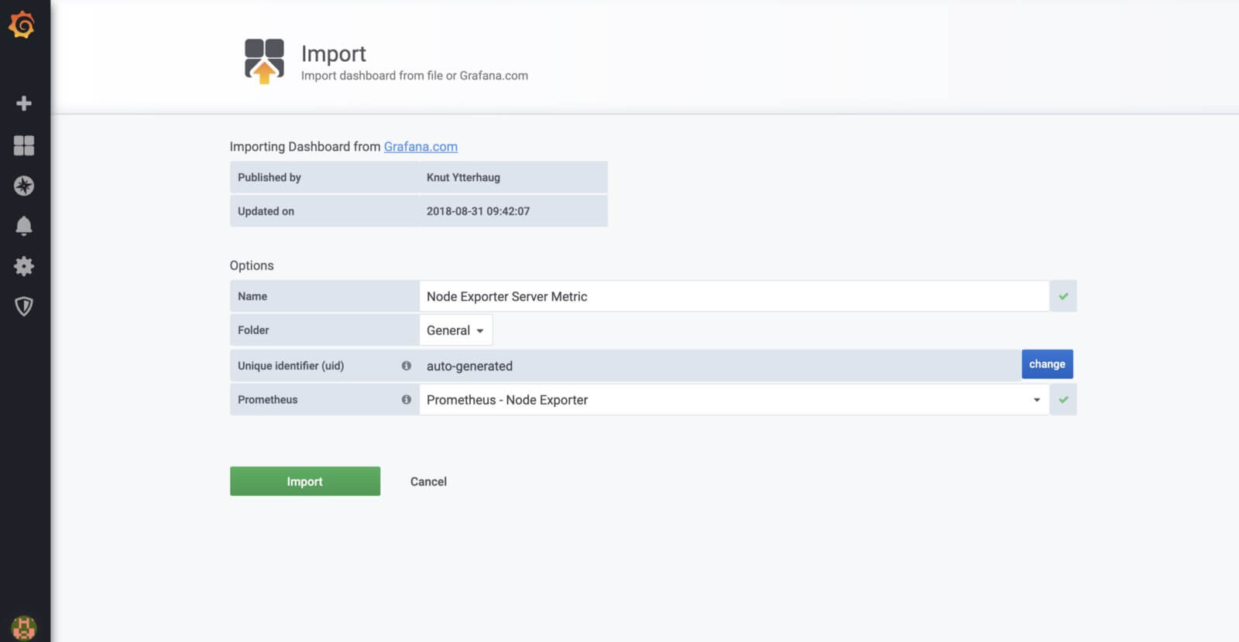Open the Create plus menu icon
This screenshot has width=1239, height=642.
click(24, 104)
